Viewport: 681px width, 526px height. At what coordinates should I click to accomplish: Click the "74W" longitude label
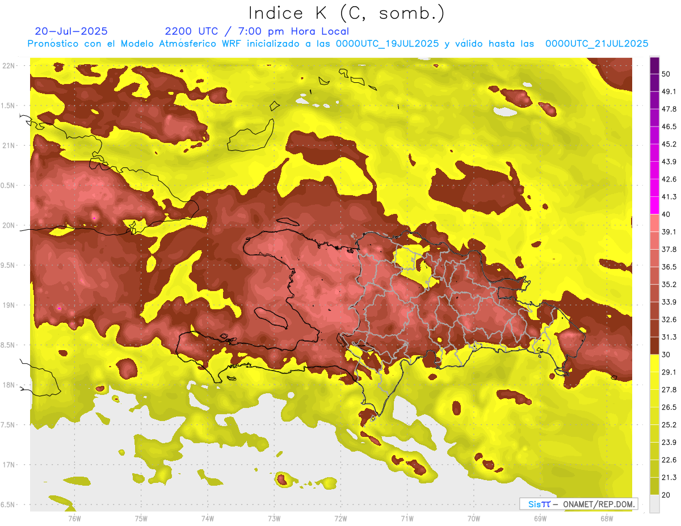208,518
